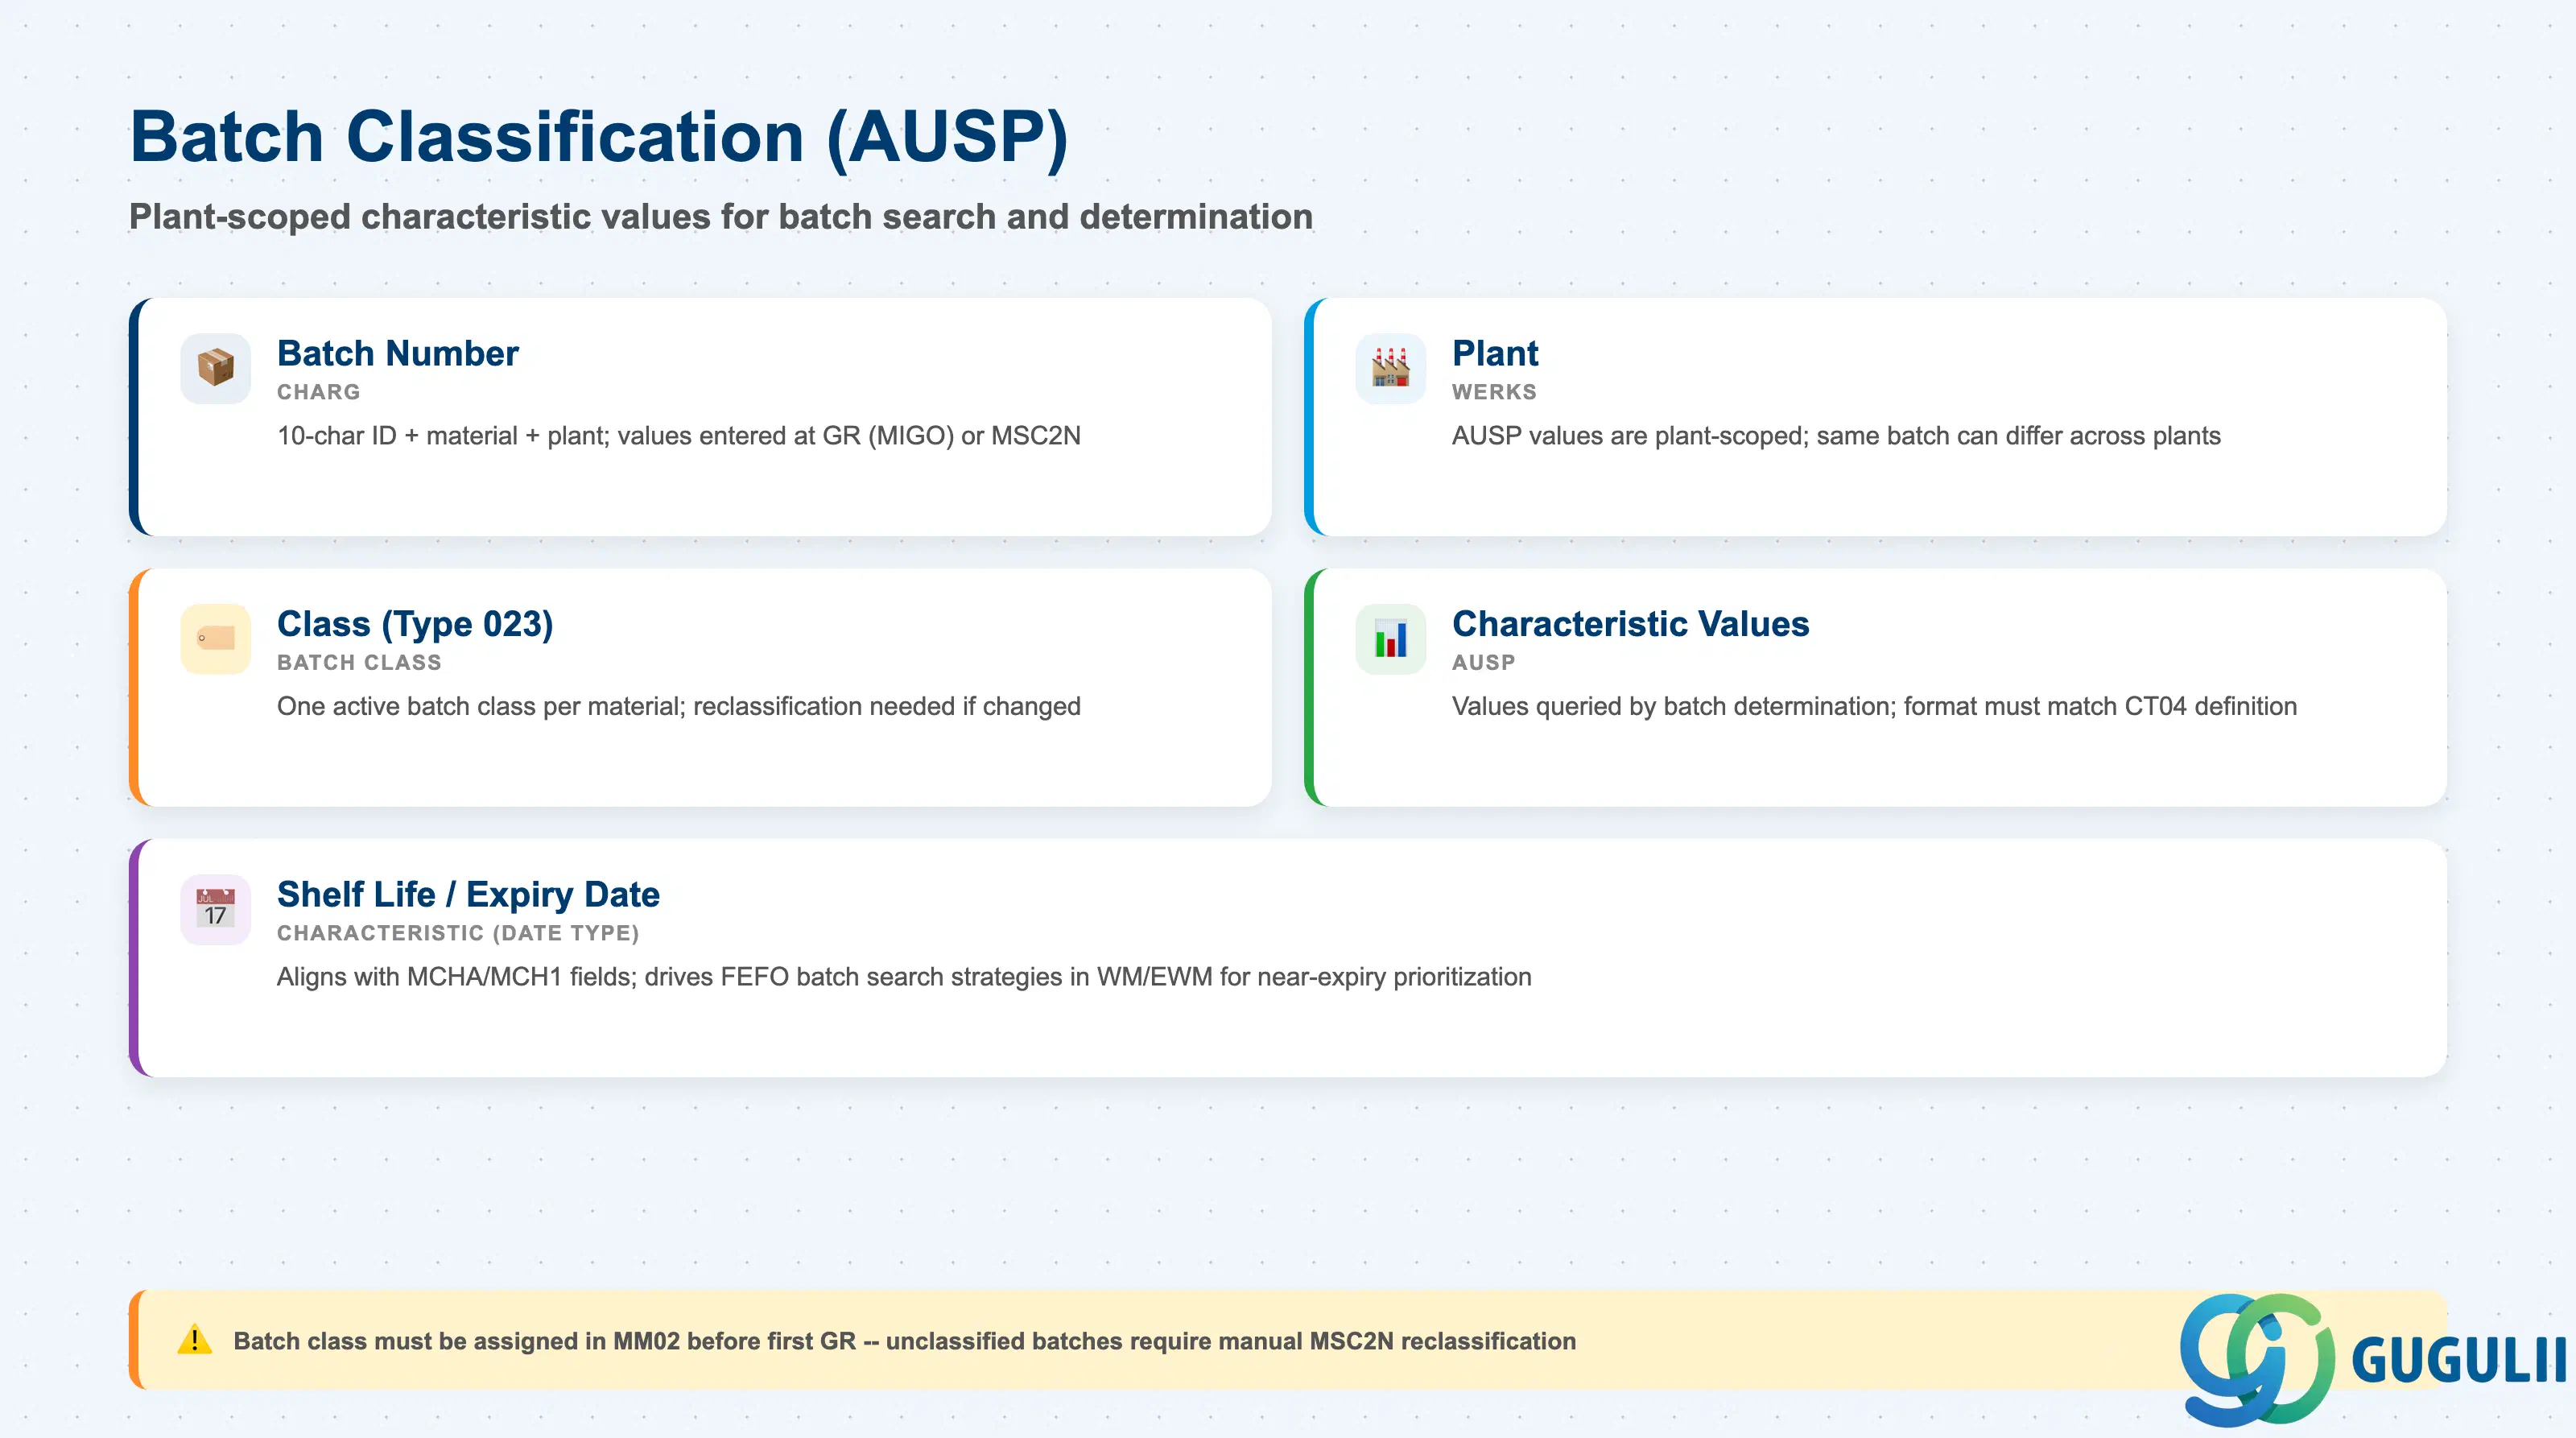Click the tag icon beside Class (Type 023)
The height and width of the screenshot is (1438, 2576).
coord(215,638)
